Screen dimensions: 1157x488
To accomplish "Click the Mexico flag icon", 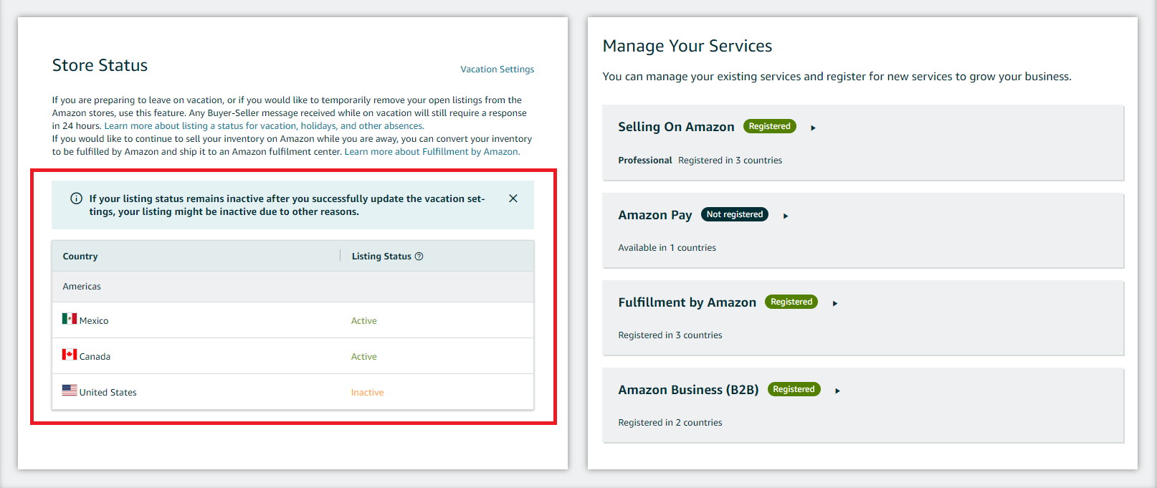I will click(x=70, y=319).
